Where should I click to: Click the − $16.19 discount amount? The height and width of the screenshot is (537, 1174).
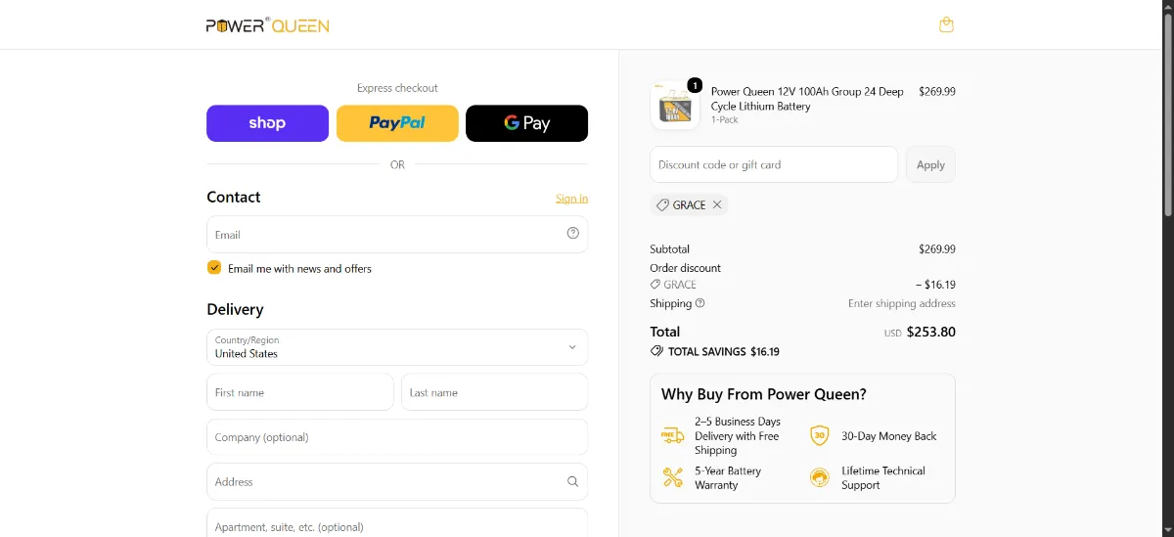click(x=935, y=285)
